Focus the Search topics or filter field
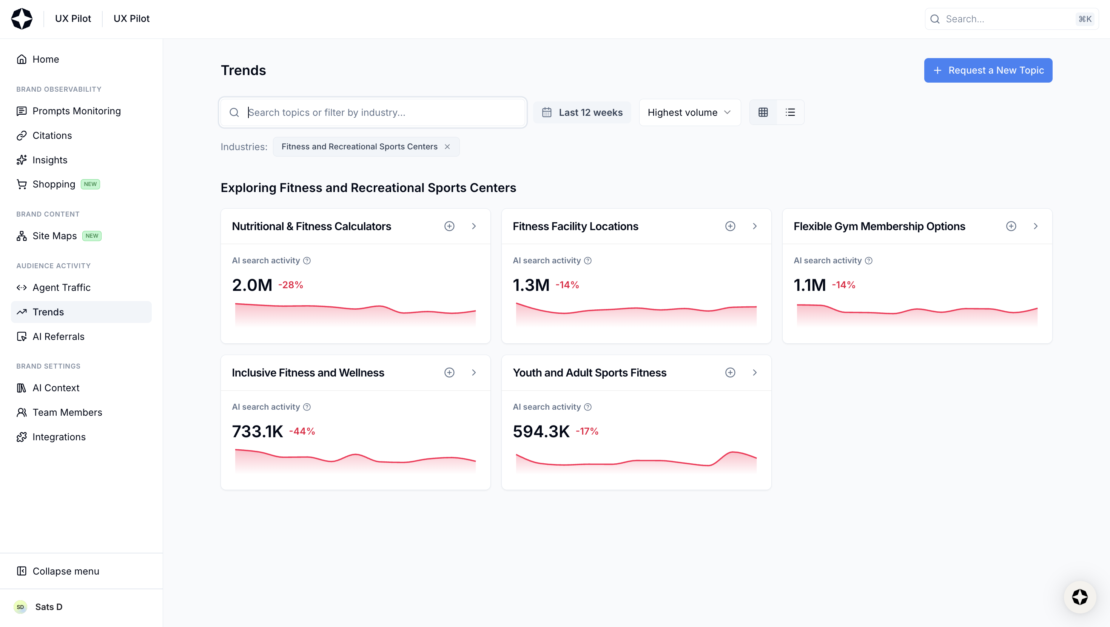1110x627 pixels. point(379,112)
